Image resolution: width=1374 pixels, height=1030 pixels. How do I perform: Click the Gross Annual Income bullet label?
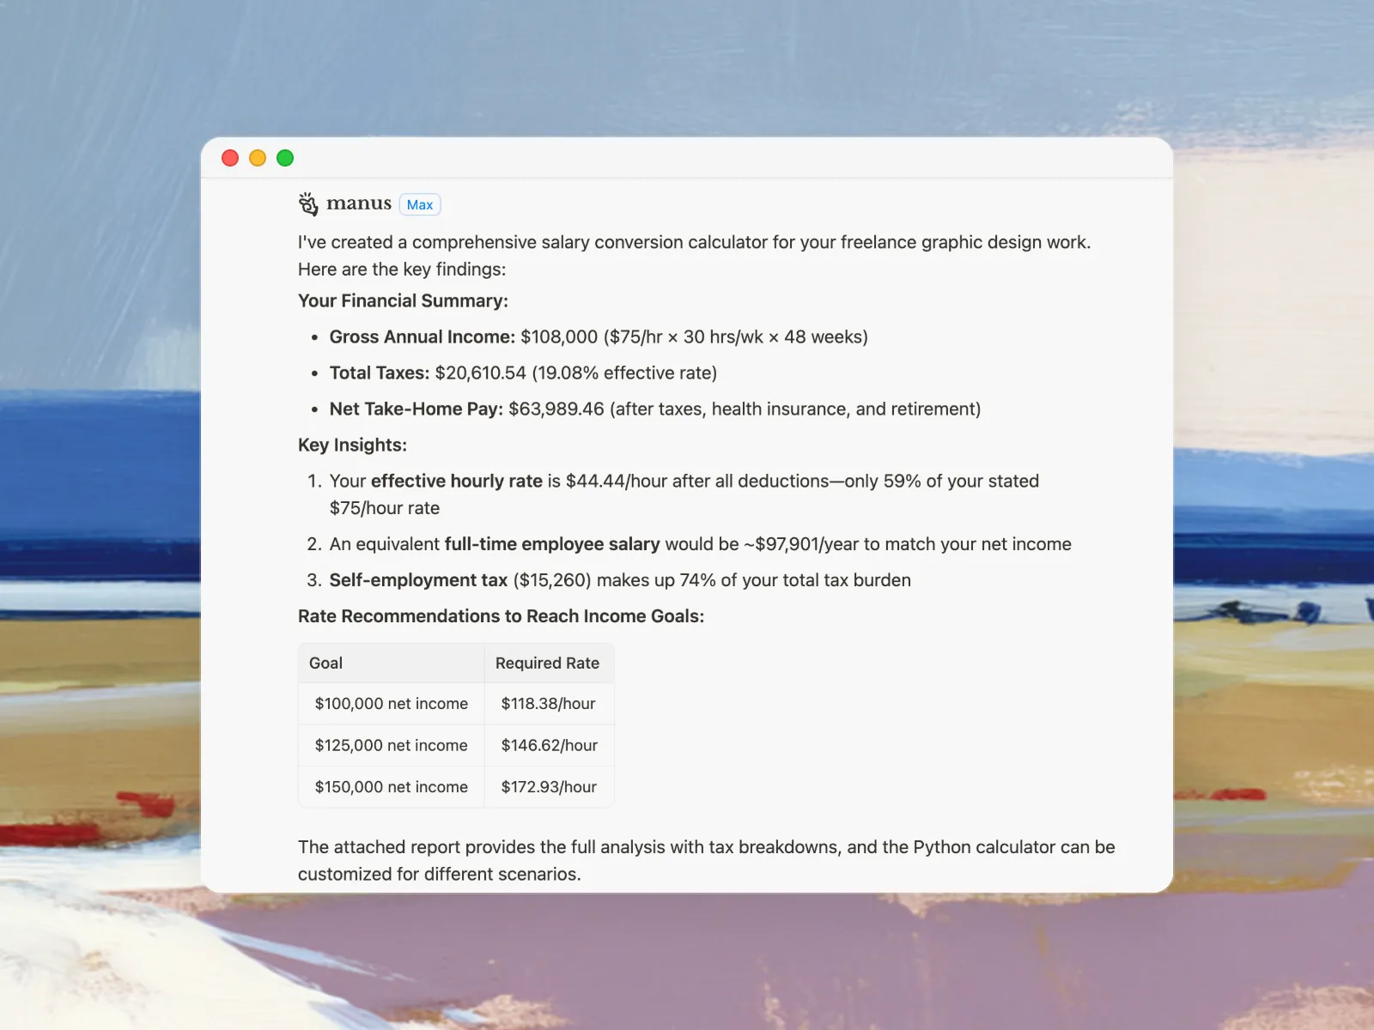[422, 337]
